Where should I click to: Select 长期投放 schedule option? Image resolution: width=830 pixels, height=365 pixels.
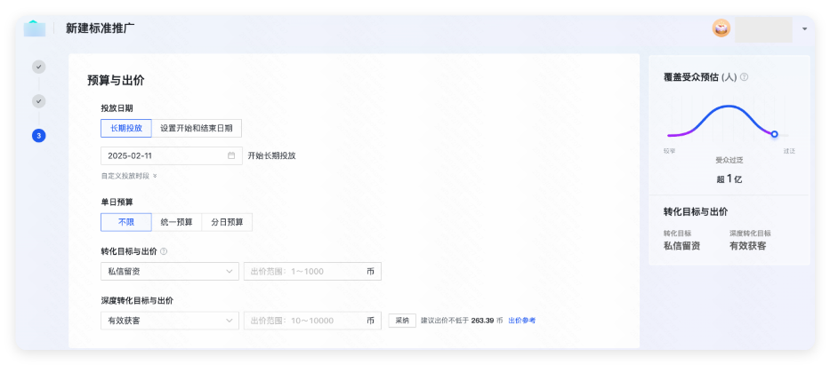point(126,128)
